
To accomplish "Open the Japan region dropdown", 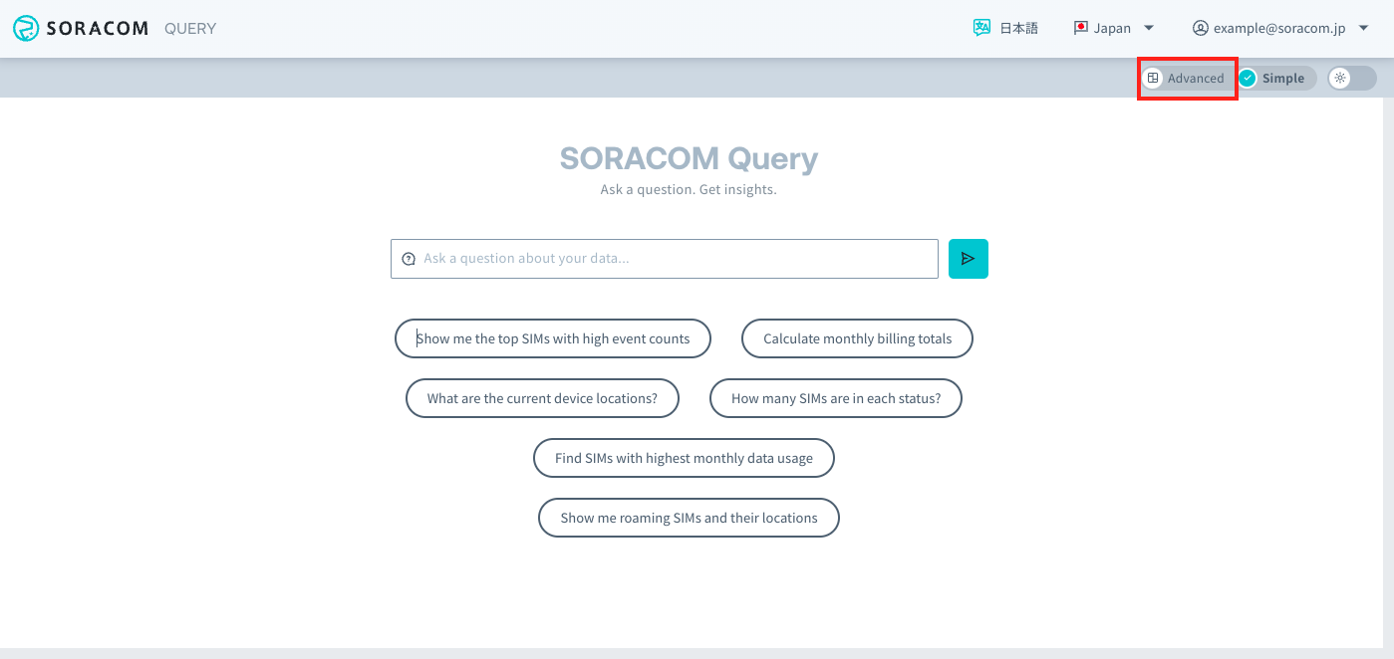I will [1116, 28].
